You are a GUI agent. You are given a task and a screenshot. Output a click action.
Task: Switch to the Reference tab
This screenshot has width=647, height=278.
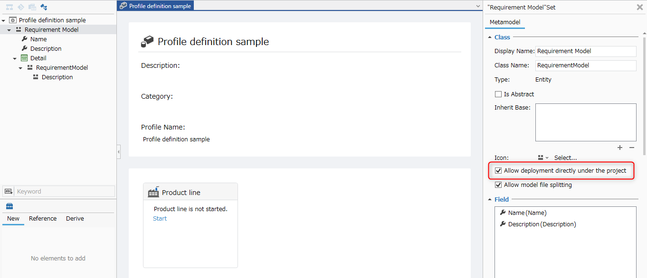pos(43,219)
